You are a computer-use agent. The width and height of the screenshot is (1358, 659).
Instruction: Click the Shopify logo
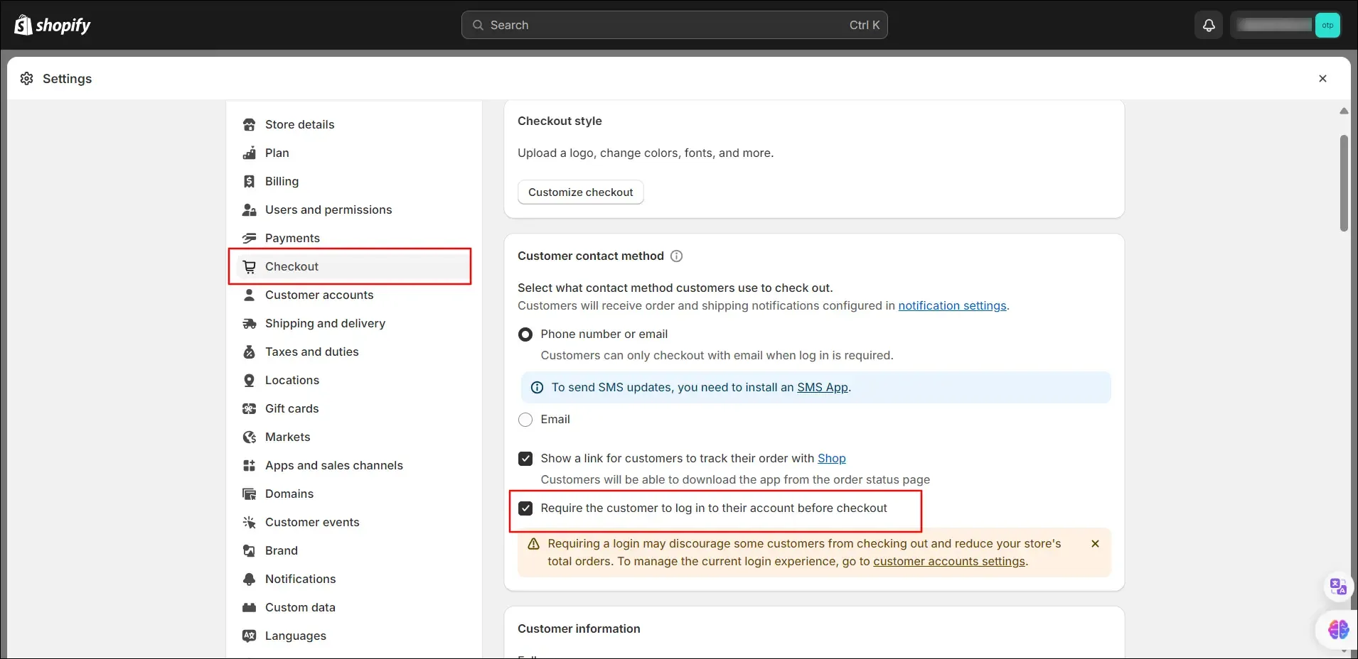coord(53,26)
